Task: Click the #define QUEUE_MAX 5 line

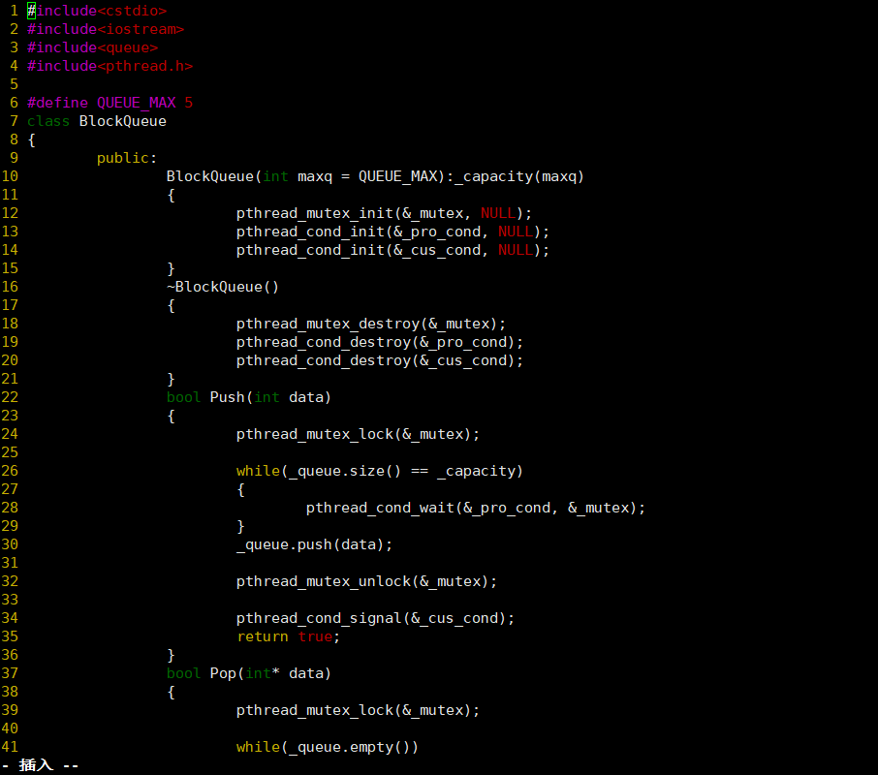Action: click(x=110, y=103)
